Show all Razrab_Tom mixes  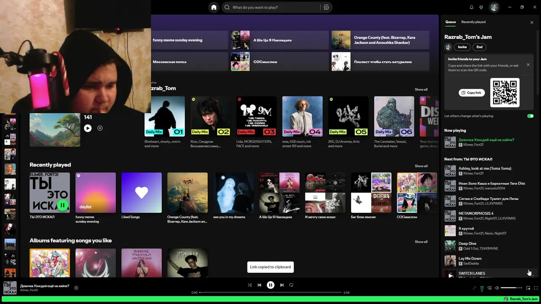coord(421,90)
